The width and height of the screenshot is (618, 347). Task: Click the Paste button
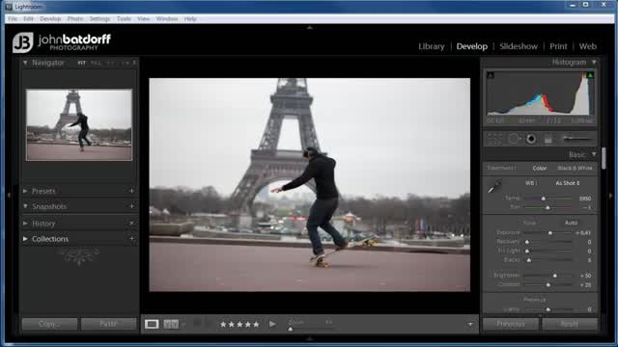coord(109,324)
